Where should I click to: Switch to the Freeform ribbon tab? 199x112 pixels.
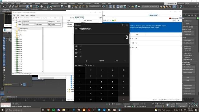pos(15,9)
